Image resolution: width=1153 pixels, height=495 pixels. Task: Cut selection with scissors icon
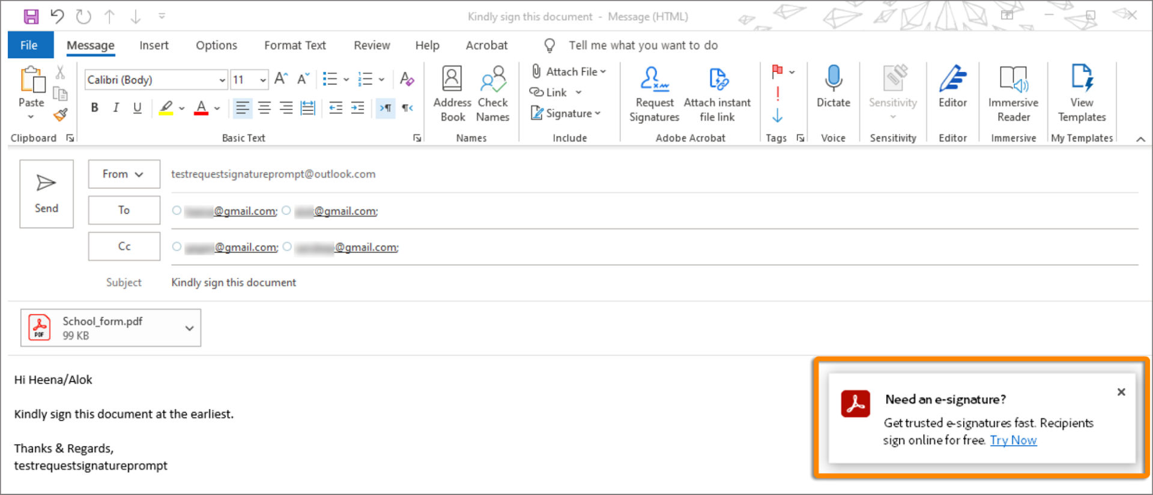(x=60, y=73)
